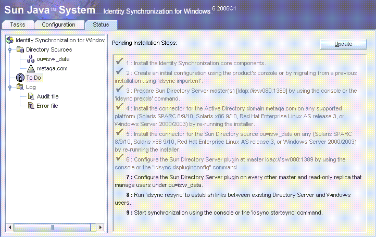The height and width of the screenshot is (237, 376).
Task: Click step 8 'Run idsync resync' text
Action: (233, 199)
